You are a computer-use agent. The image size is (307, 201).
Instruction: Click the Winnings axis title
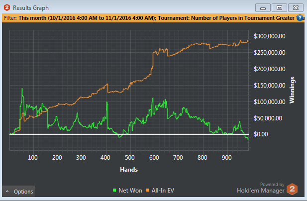(292, 90)
